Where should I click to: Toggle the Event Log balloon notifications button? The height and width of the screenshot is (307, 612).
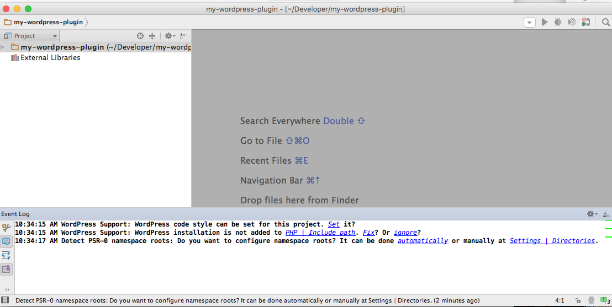6,241
